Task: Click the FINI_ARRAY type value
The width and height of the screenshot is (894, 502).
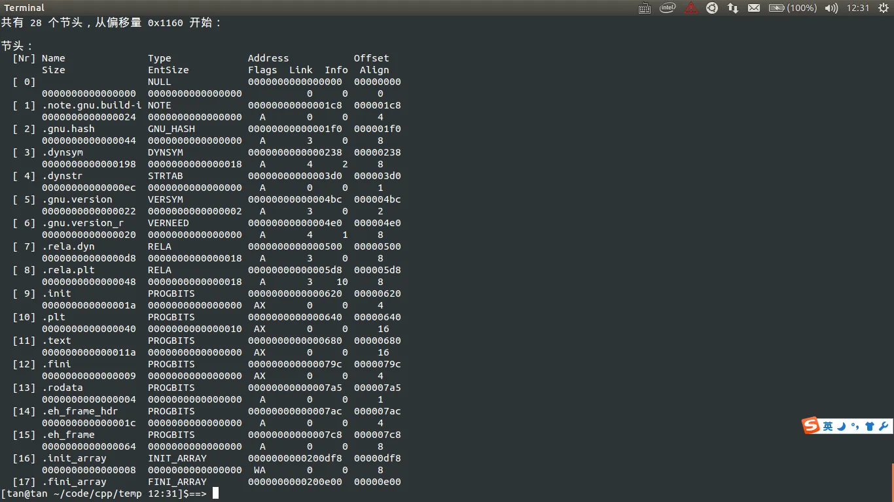Action: point(177,482)
